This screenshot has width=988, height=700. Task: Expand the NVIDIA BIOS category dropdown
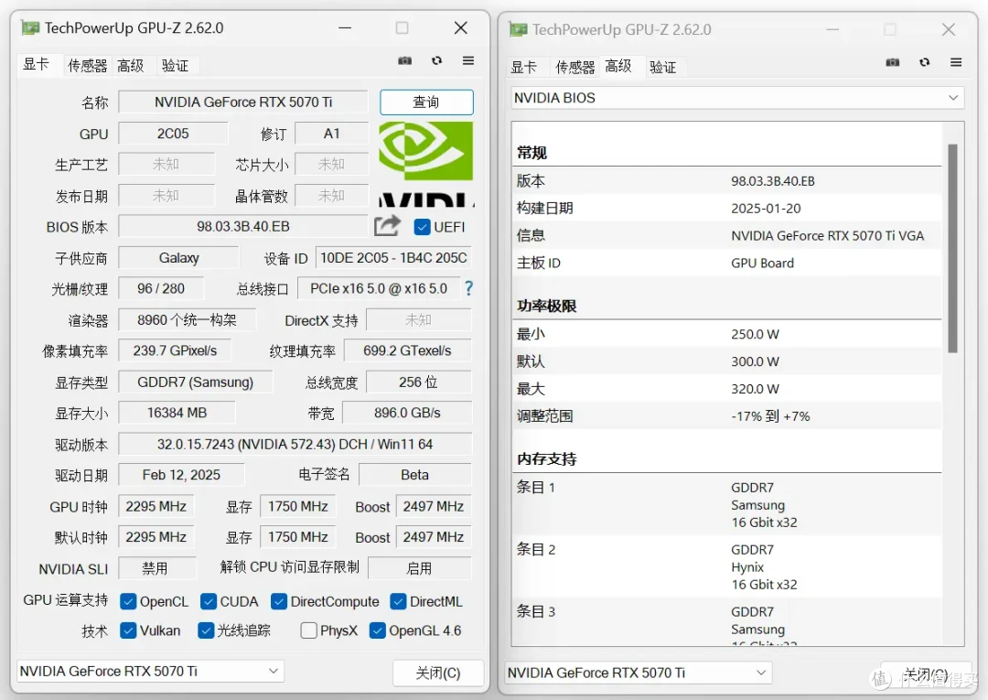737,98
